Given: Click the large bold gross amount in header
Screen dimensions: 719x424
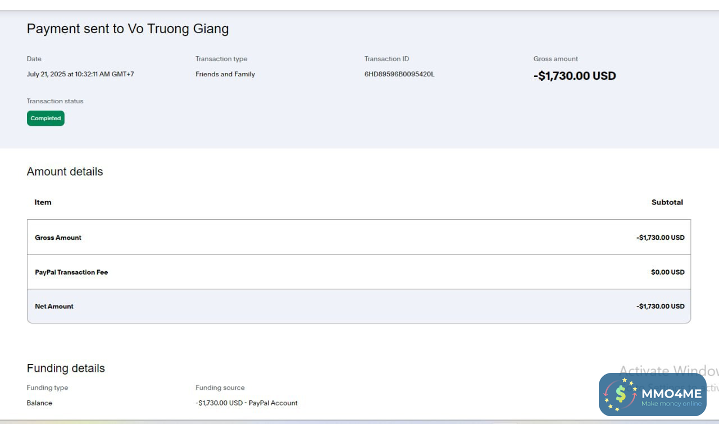Looking at the screenshot, I should (575, 76).
